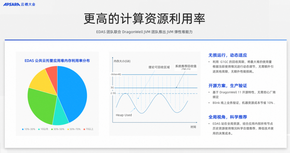Click the legend label 30%-50%
The width and height of the screenshot is (290, 153).
point(59,129)
